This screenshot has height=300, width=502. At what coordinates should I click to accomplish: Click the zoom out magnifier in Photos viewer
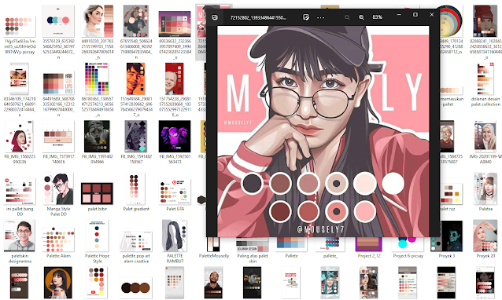347,17
